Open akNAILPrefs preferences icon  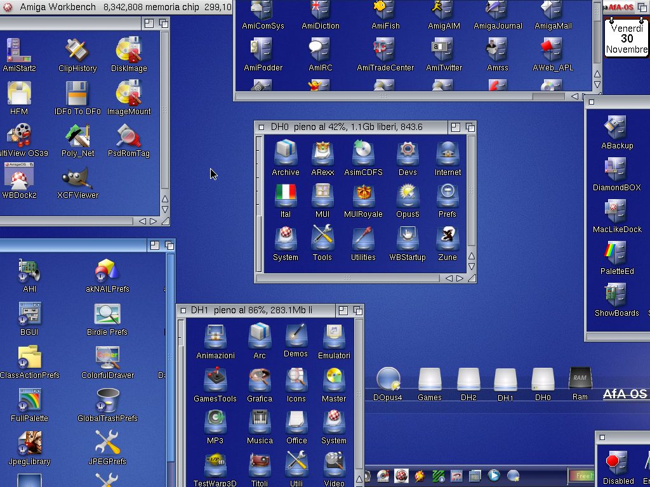(x=107, y=271)
